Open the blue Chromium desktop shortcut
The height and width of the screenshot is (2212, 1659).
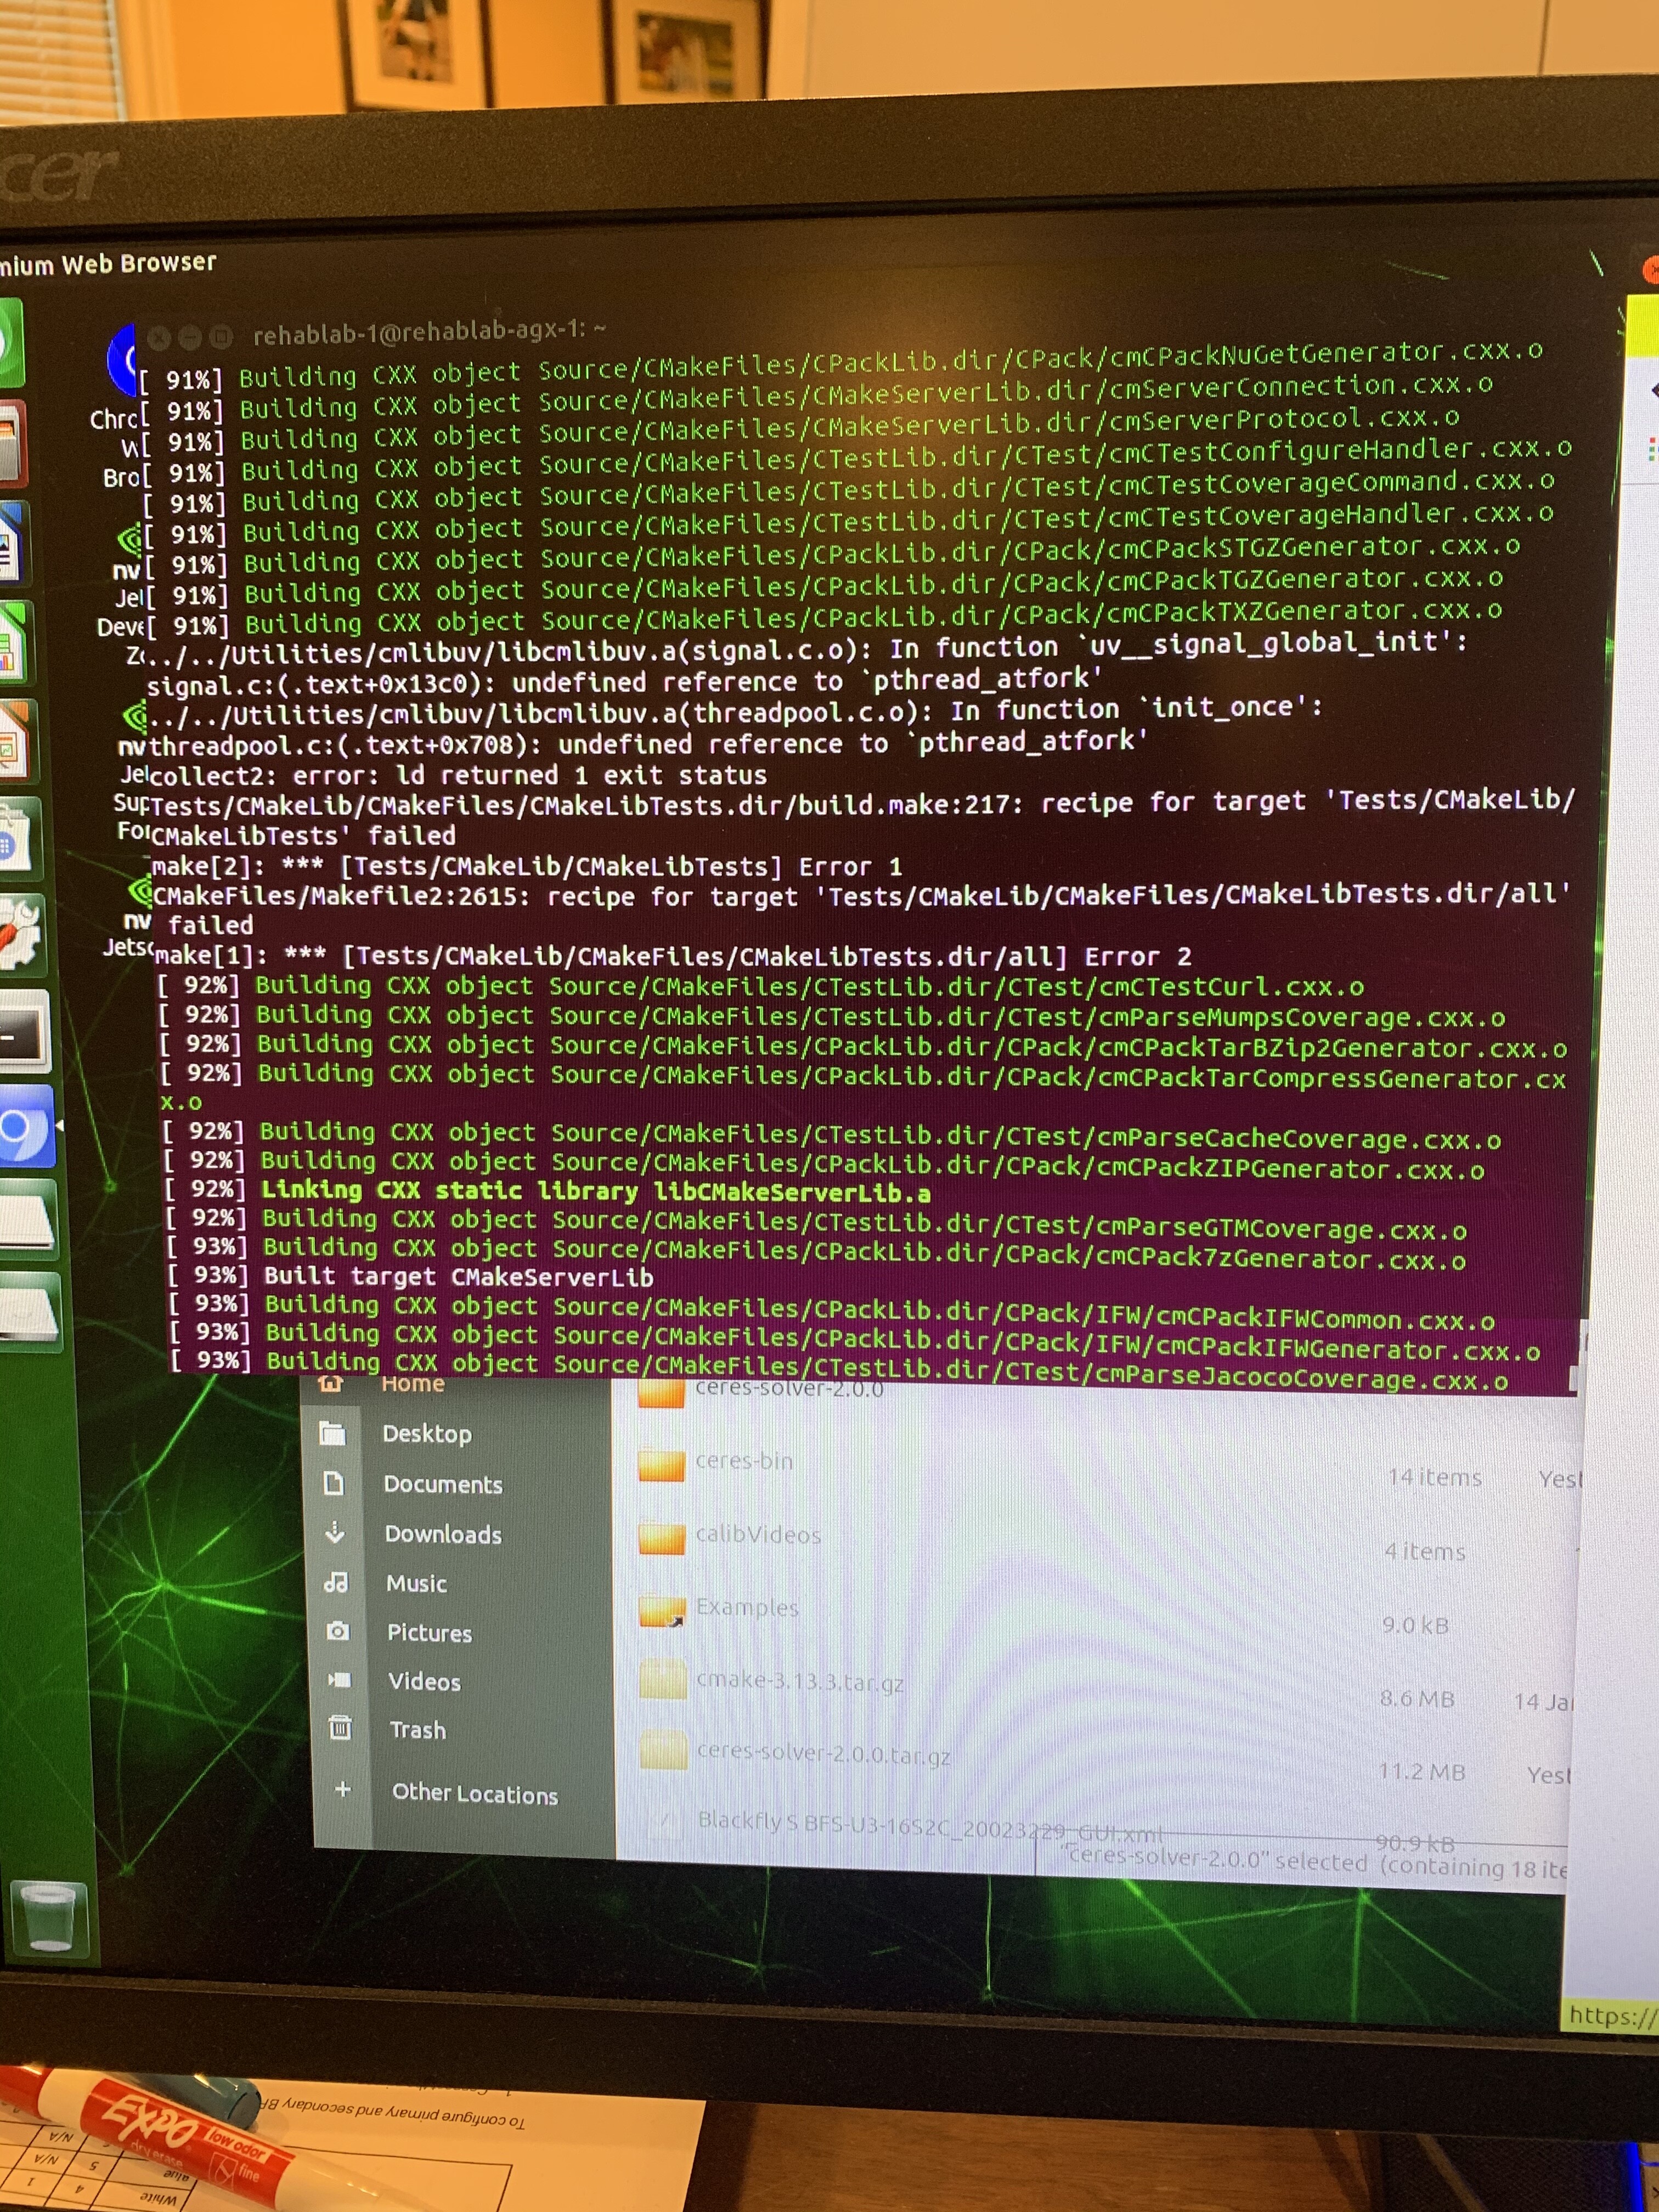[121, 359]
